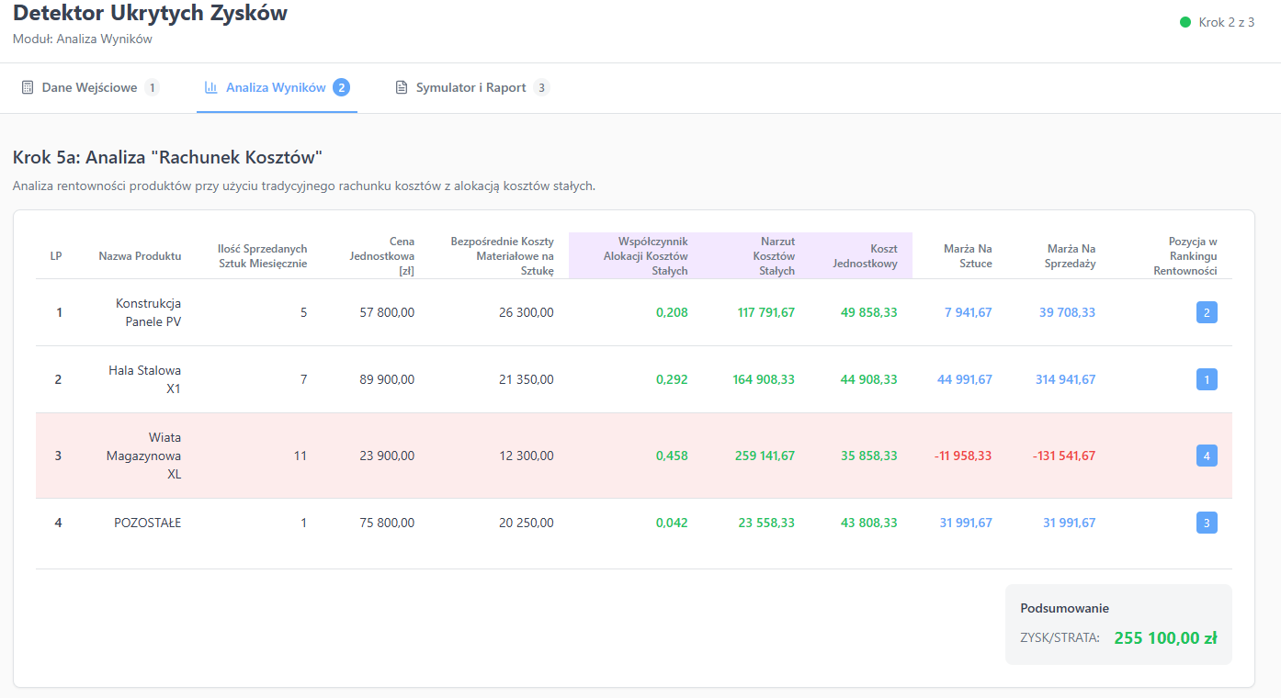The width and height of the screenshot is (1281, 698).
Task: Click the calculator icon on Dane Wejściowe tab
Action: 28,88
